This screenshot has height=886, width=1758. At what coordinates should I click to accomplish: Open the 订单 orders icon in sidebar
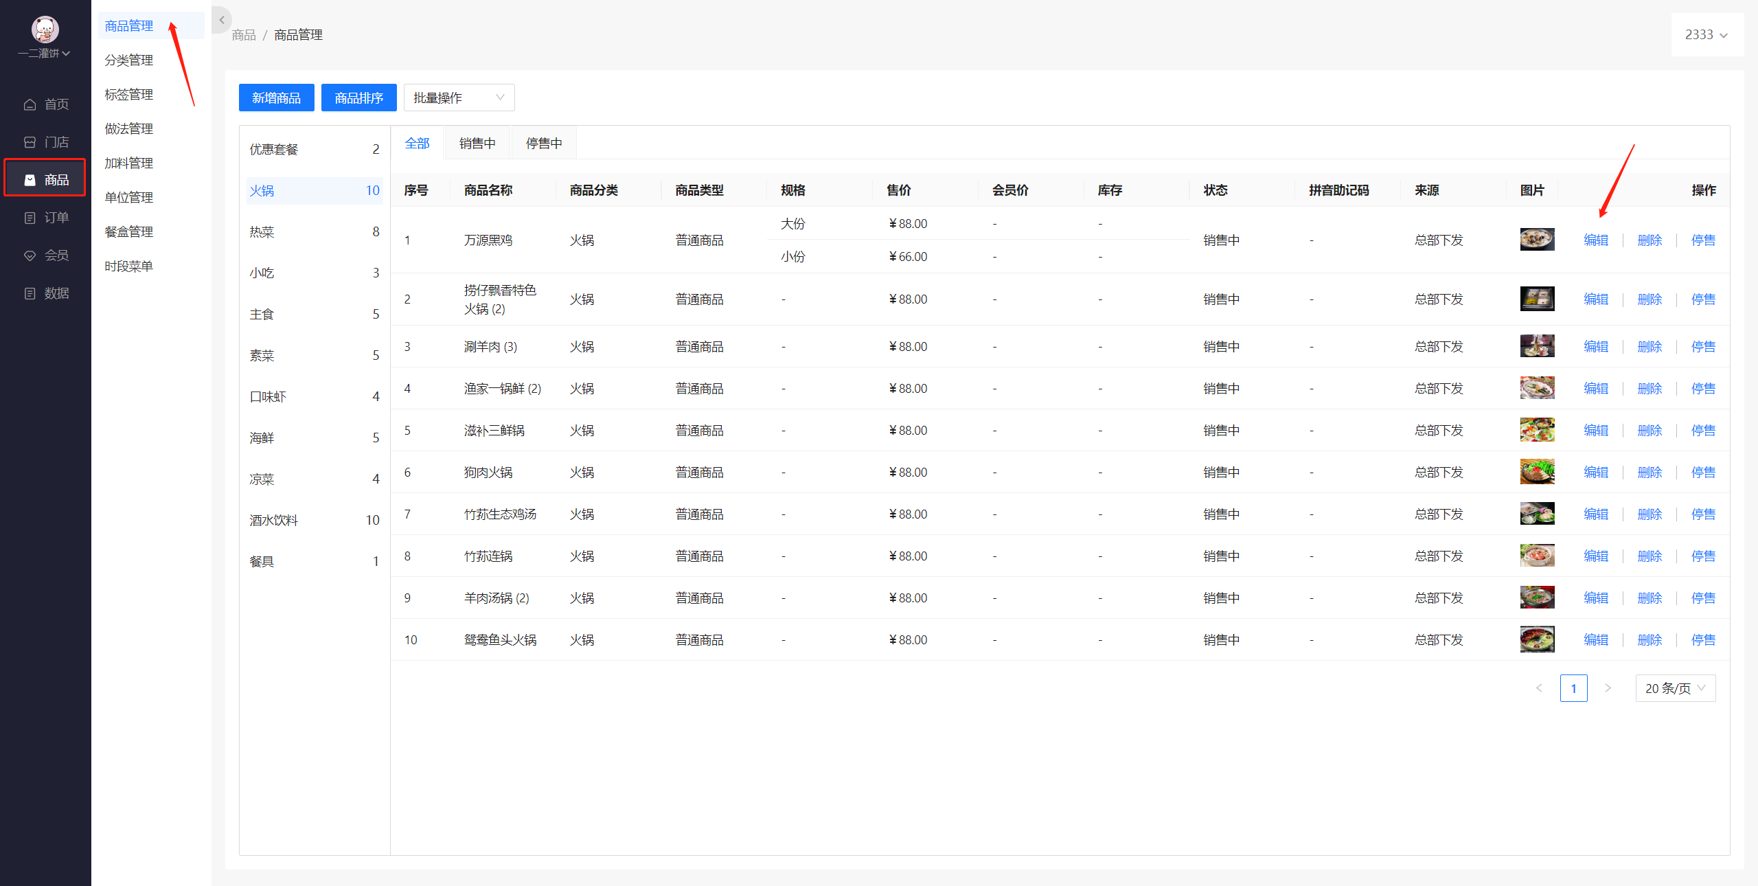pos(30,218)
